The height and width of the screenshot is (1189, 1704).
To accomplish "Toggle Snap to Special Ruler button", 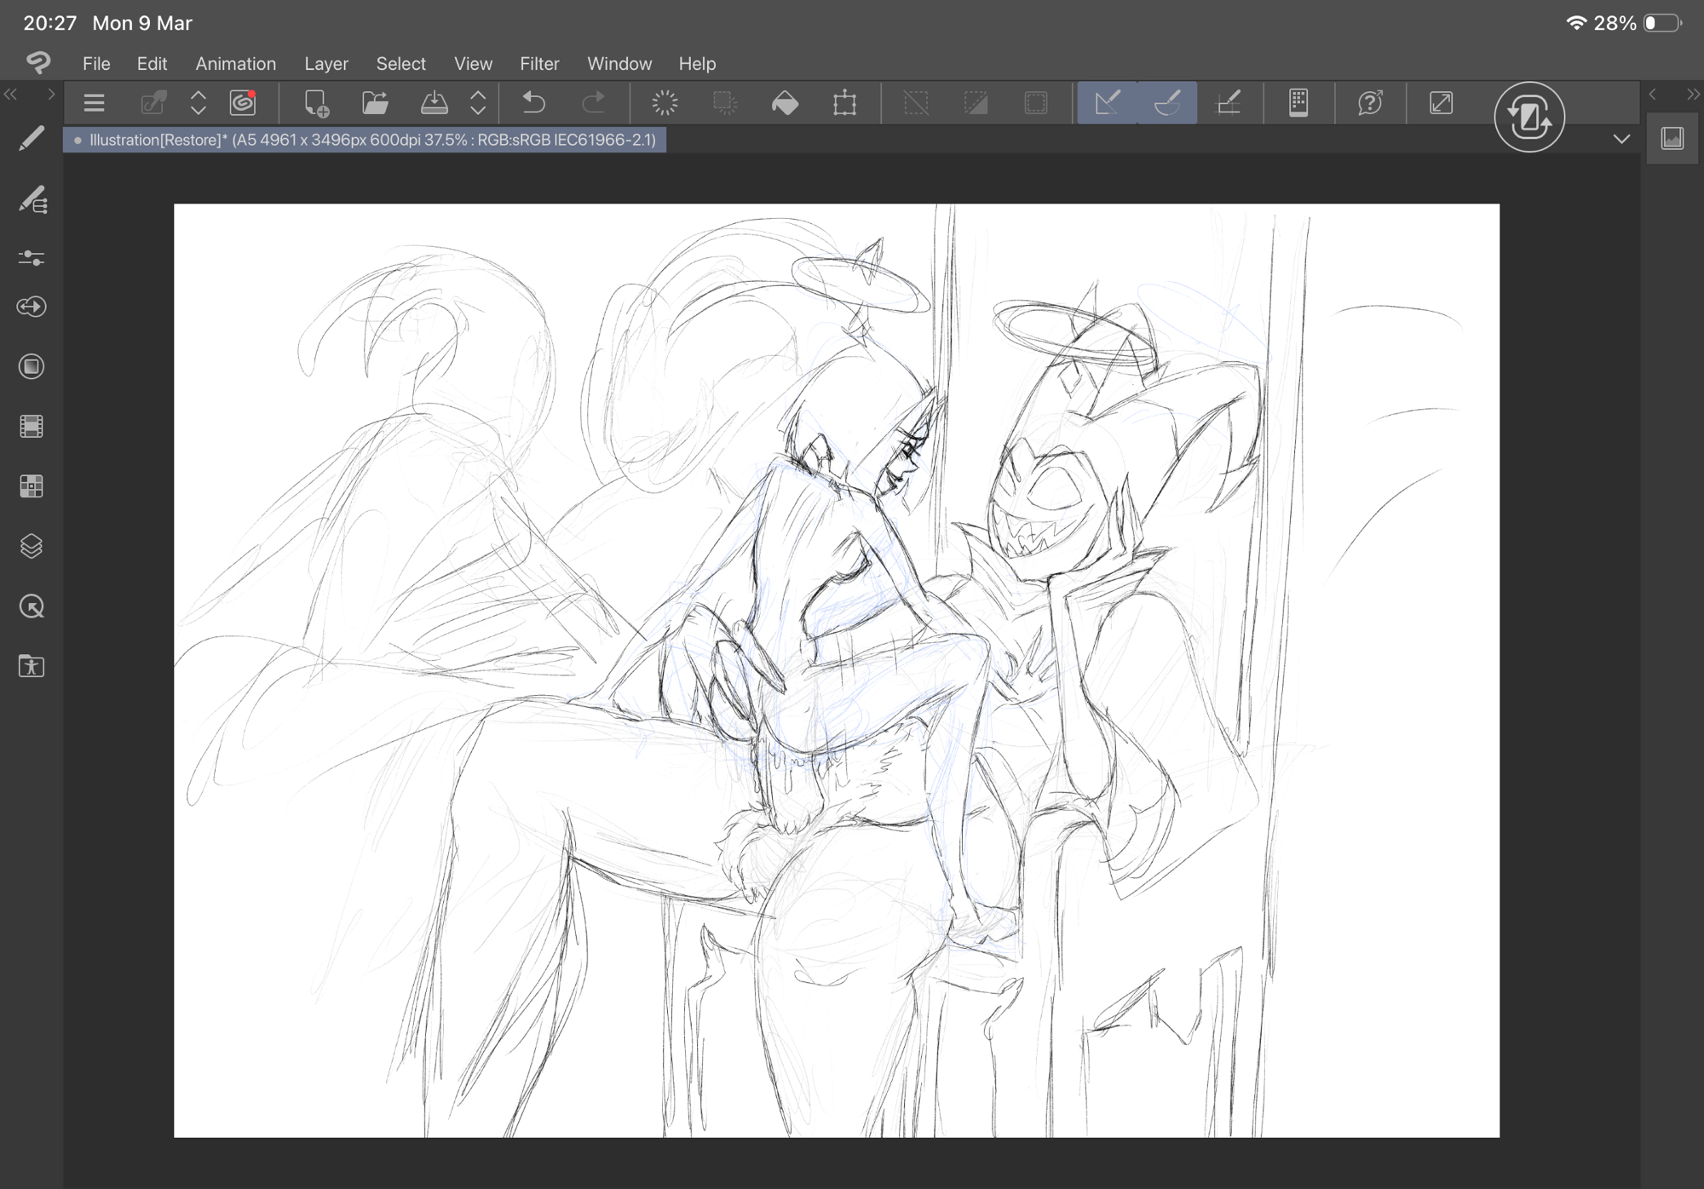I will coord(1167,103).
